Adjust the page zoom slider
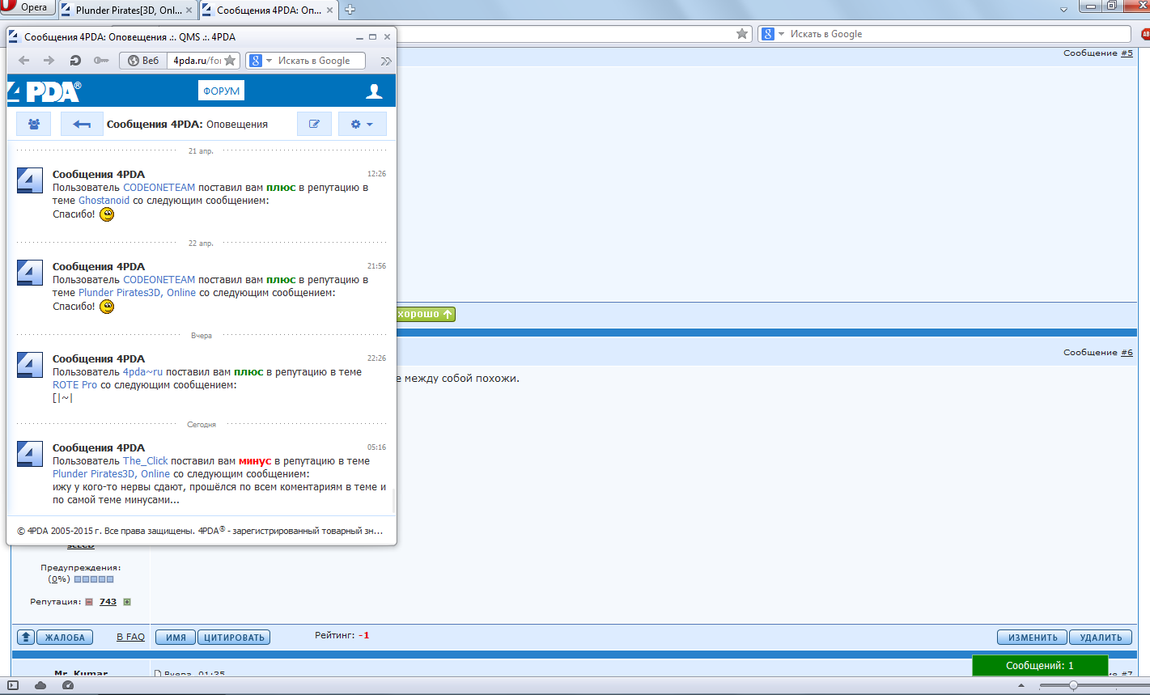The height and width of the screenshot is (695, 1150). coord(1074,685)
